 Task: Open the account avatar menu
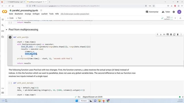pos(179,12)
